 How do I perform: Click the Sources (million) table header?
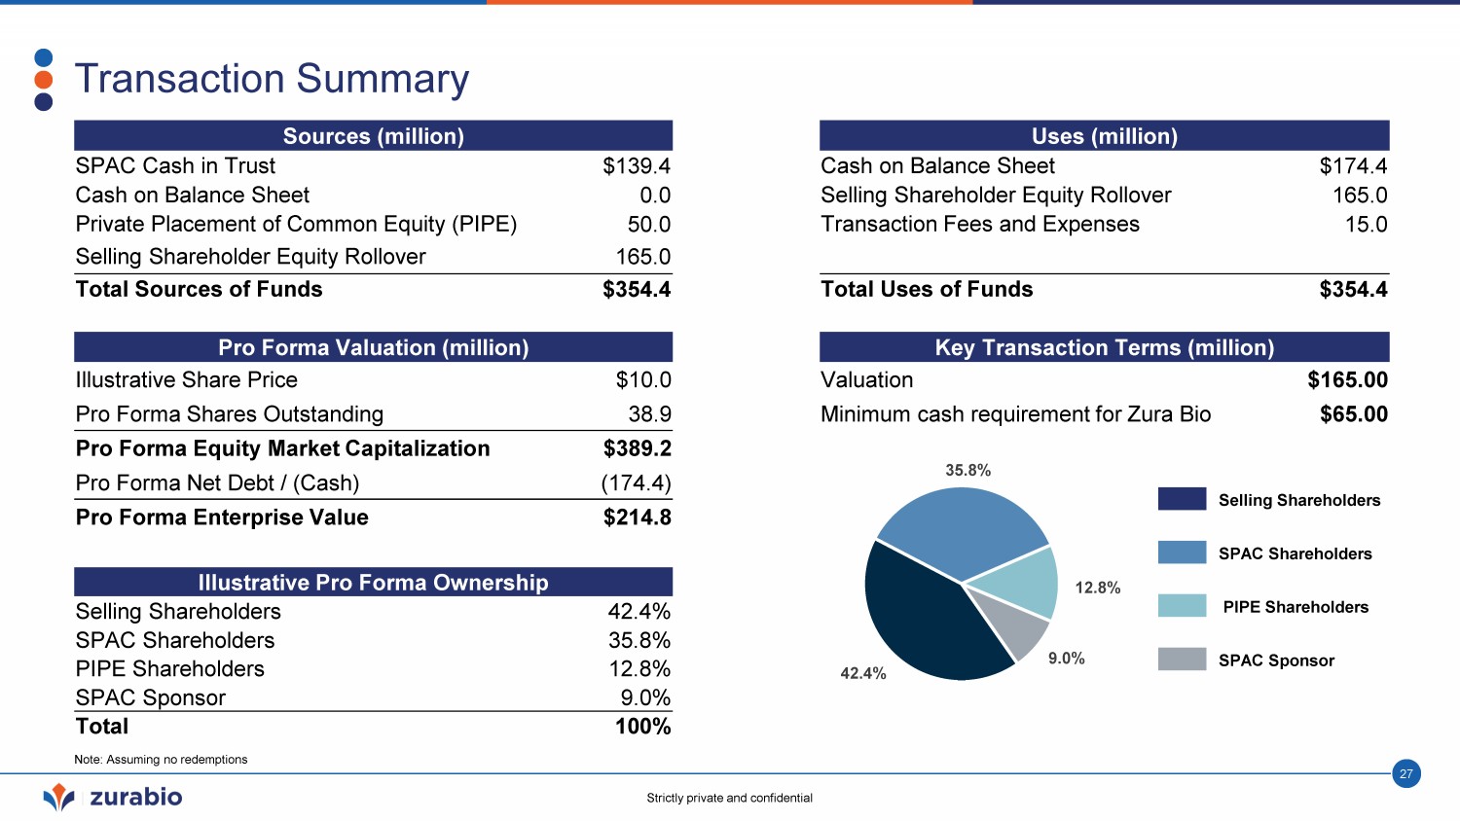(373, 136)
